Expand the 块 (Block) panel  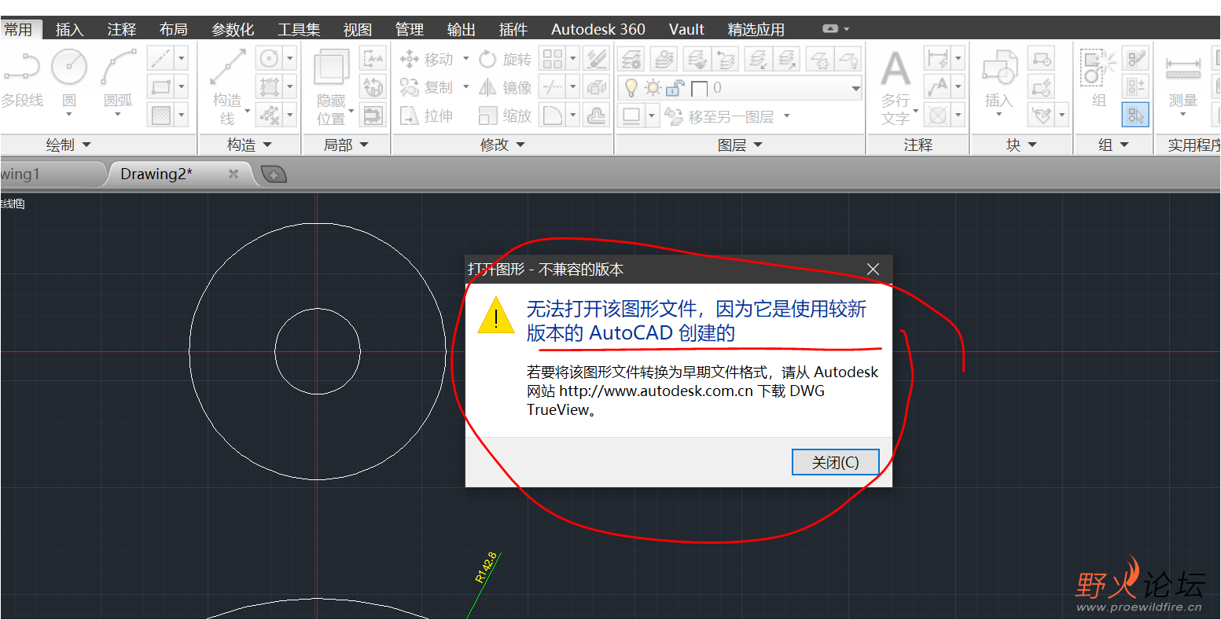pos(1022,145)
